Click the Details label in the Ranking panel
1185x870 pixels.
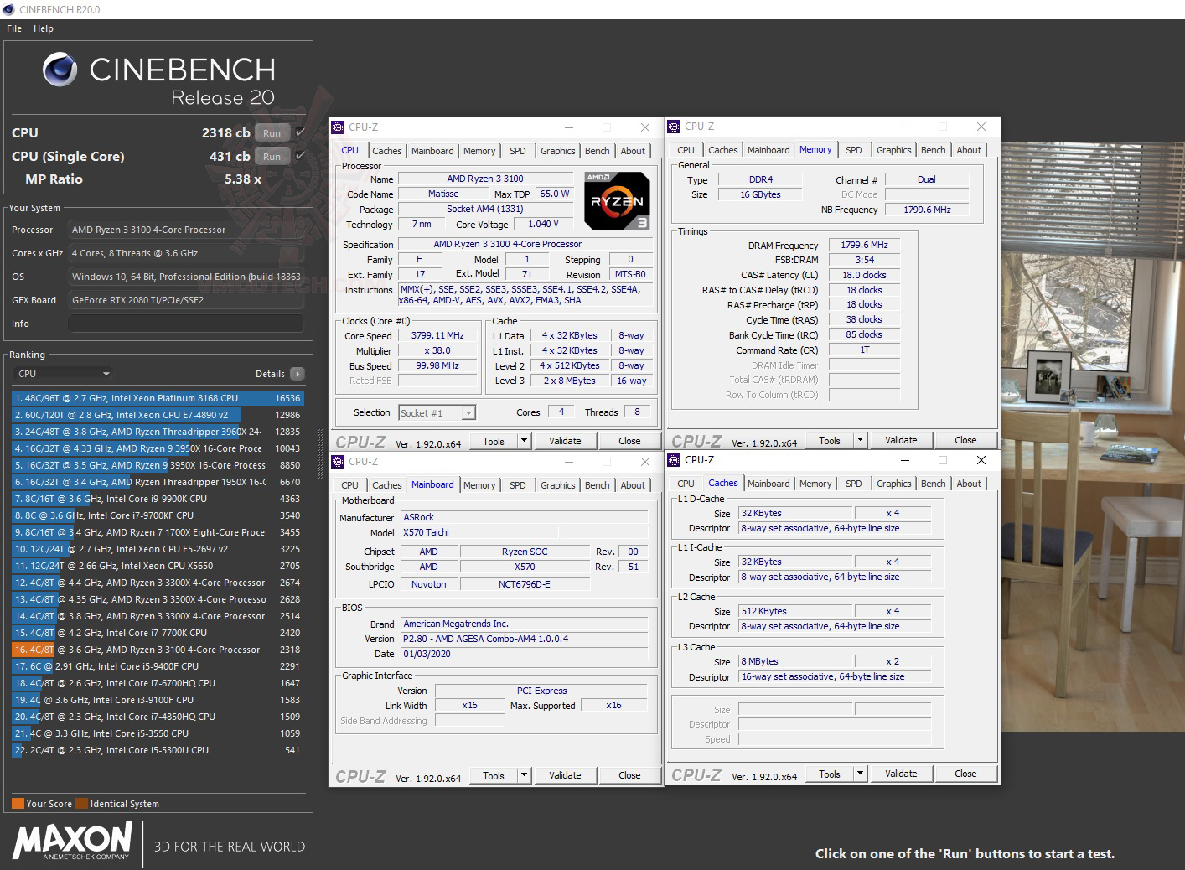pos(270,374)
